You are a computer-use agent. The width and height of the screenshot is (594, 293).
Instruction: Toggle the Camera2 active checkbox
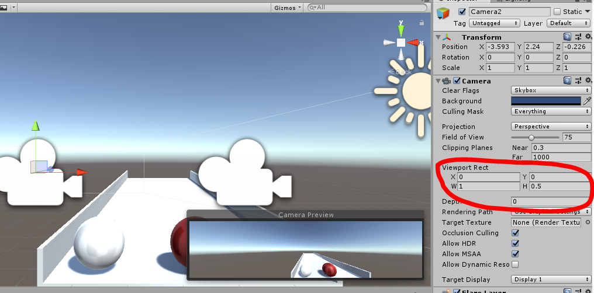[x=462, y=12]
